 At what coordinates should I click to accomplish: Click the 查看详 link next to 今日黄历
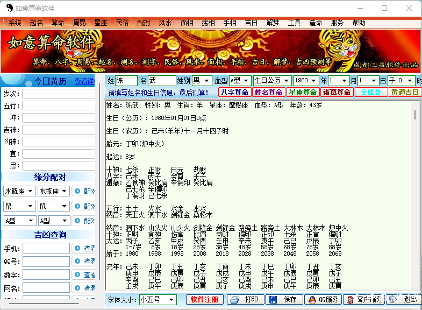84,81
